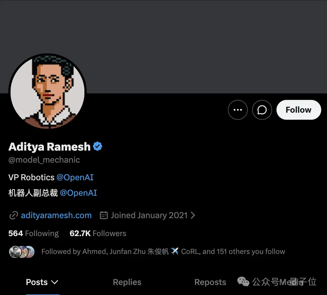Open the three-dot more options menu
This screenshot has height=295, width=327.
click(x=238, y=110)
